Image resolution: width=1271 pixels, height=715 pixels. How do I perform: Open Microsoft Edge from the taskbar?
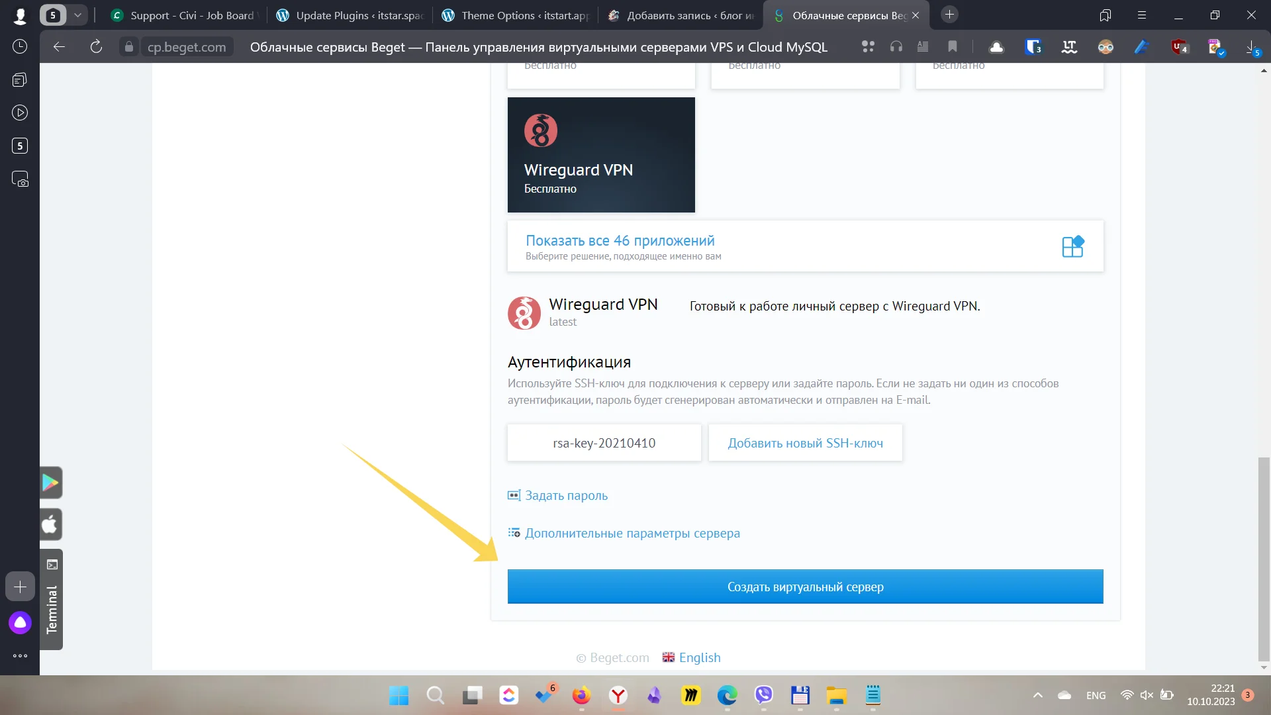tap(728, 695)
